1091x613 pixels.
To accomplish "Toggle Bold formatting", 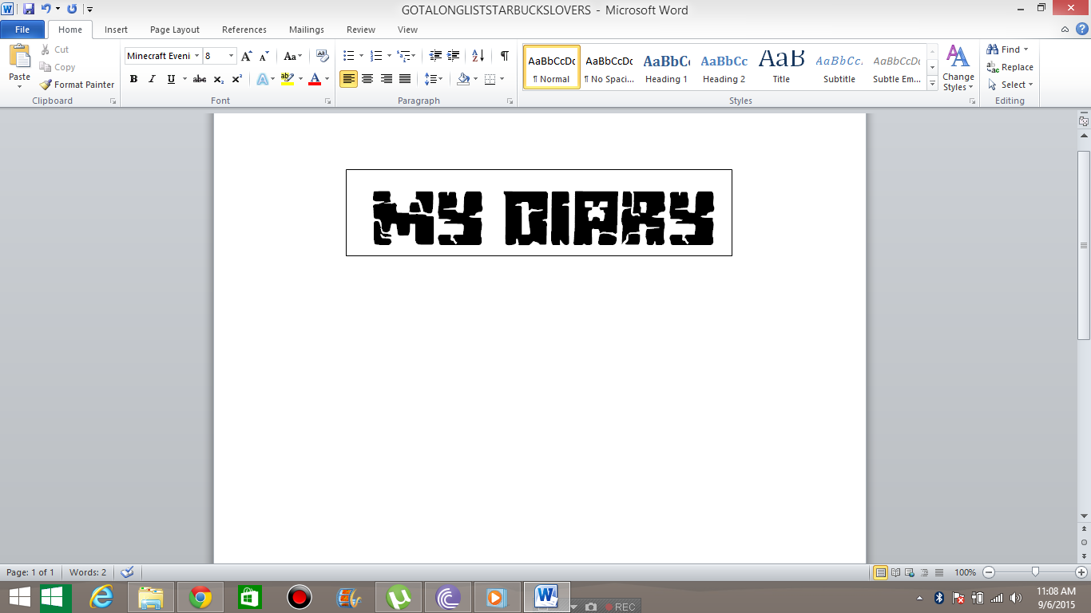I will 133,79.
